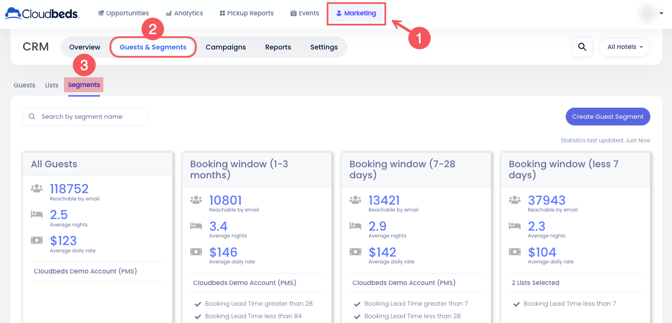
Task: Open the All Hotels dropdown
Action: [624, 47]
